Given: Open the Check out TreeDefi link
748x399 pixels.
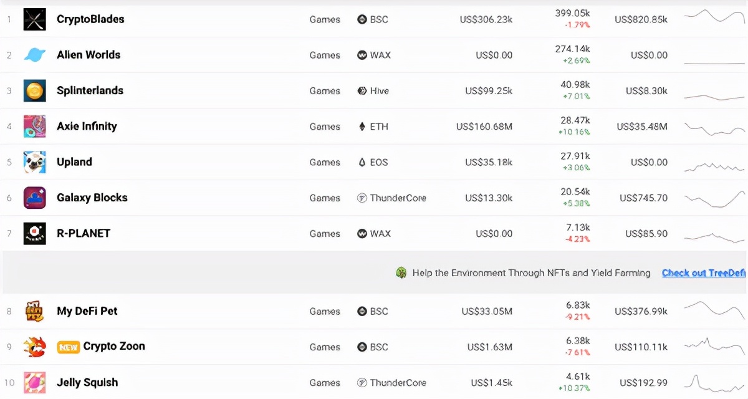Looking at the screenshot, I should [x=703, y=273].
